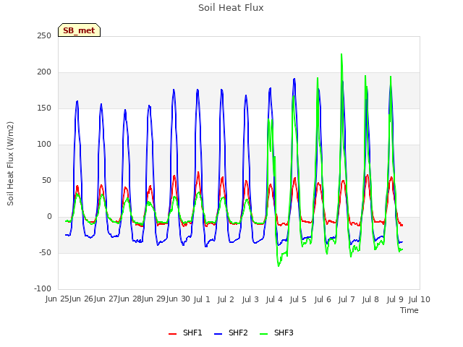The image size is (463, 347).
Task: Click green SHF3 legend line swatch
Action: tap(263, 334)
